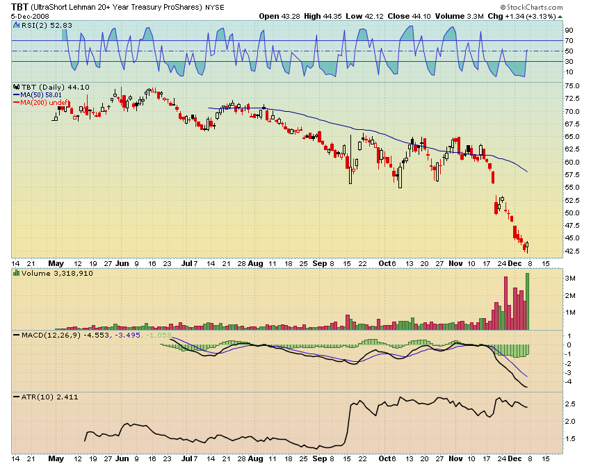Click the candlestick icon beside TBT (Daily)

tap(17, 87)
